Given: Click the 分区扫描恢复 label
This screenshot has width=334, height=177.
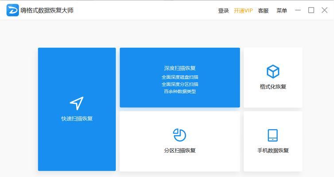Looking at the screenshot, I should (180, 150).
